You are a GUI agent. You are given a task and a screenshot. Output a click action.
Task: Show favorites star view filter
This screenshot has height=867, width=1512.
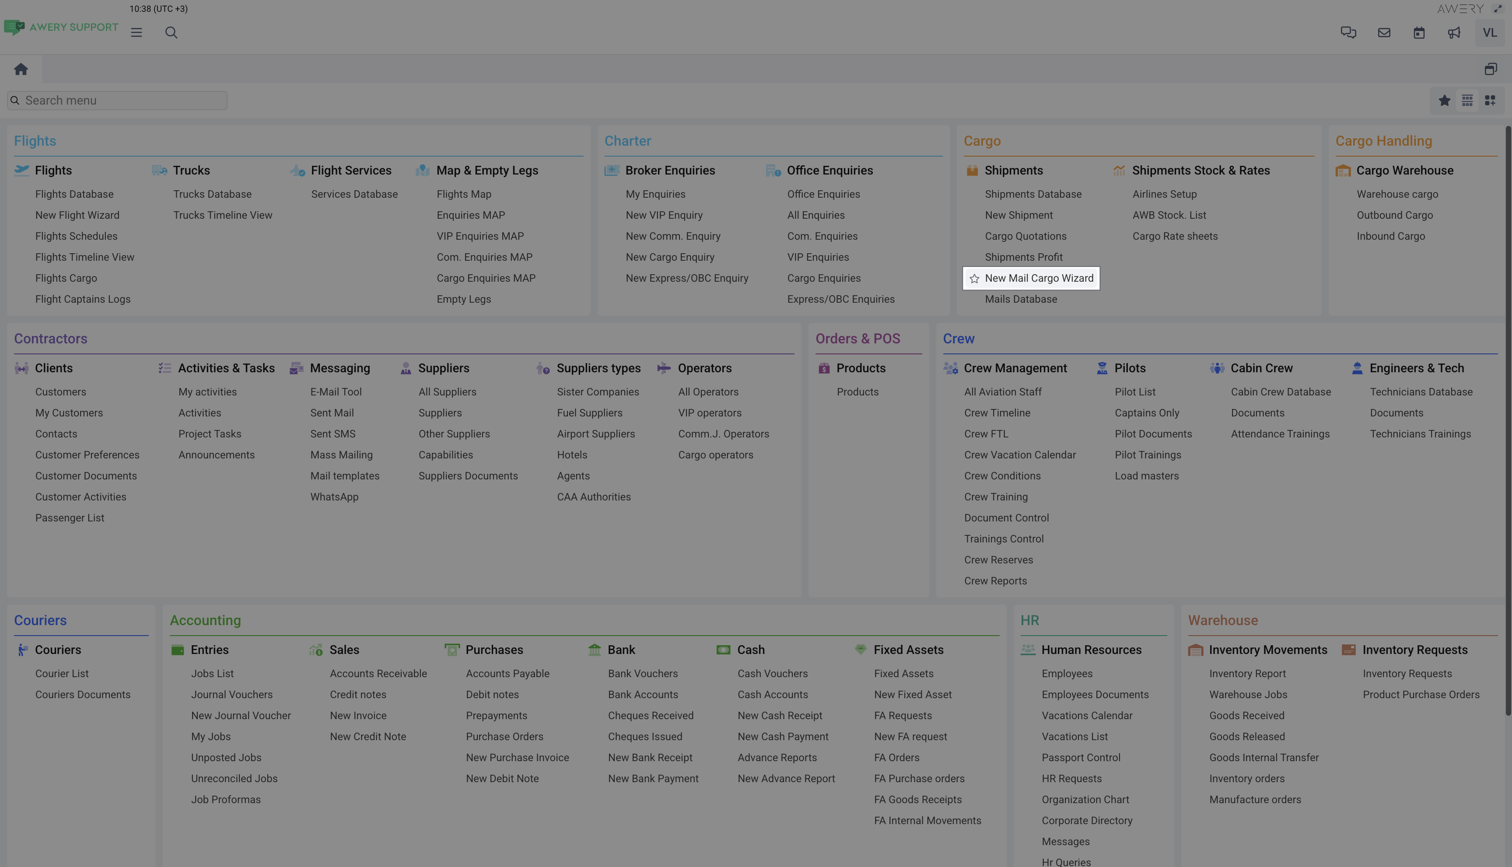click(1444, 101)
